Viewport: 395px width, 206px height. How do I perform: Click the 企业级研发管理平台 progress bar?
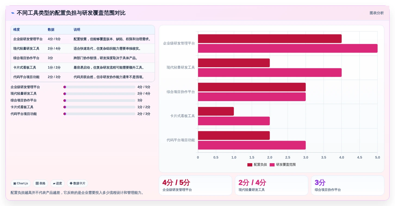click(x=99, y=87)
